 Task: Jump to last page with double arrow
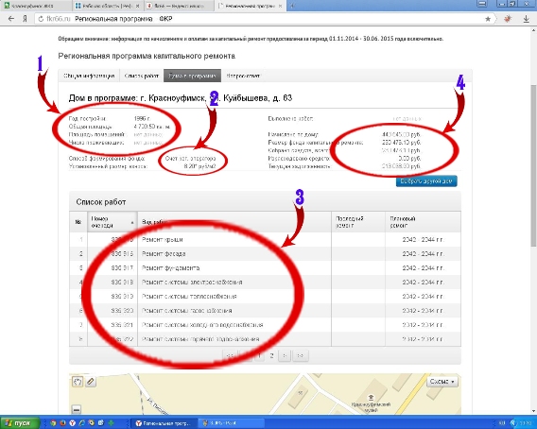[301, 355]
